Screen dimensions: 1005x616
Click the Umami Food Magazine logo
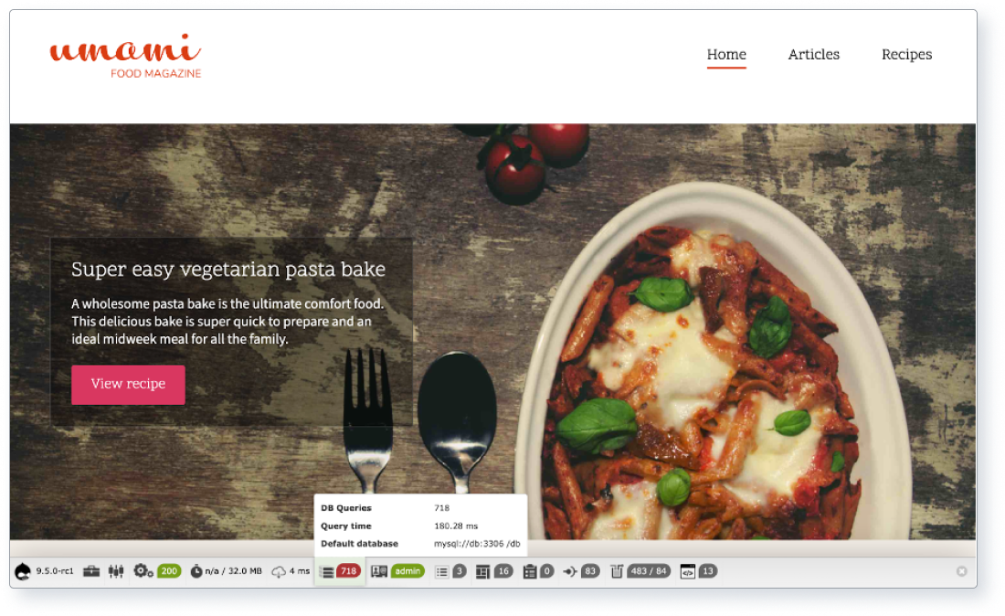coord(125,56)
